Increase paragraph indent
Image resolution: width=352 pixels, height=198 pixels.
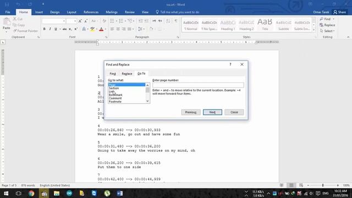coord(146,21)
